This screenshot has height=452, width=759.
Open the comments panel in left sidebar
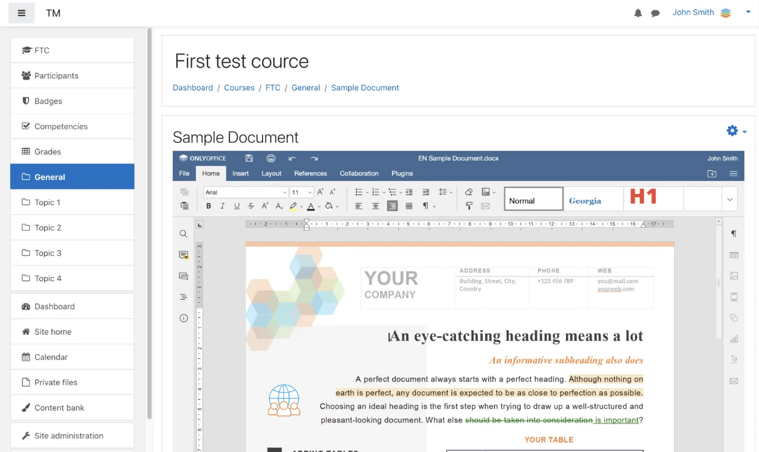coord(184,255)
